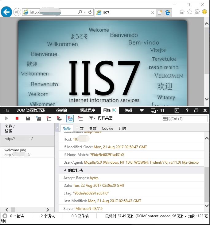
Task: Switch to 调试程序 tab
Action: click(x=87, y=110)
